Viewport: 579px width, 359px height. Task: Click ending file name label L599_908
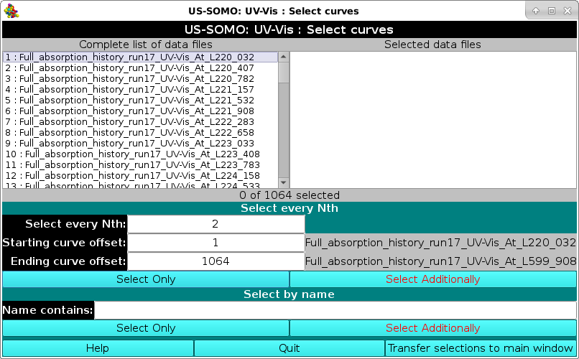pyautogui.click(x=440, y=261)
